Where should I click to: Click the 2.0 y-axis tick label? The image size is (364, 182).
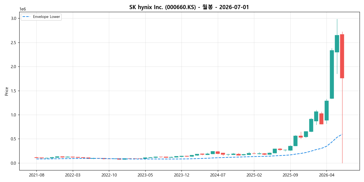[14, 66]
